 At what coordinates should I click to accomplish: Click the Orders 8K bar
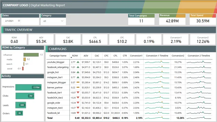click(19, 113)
